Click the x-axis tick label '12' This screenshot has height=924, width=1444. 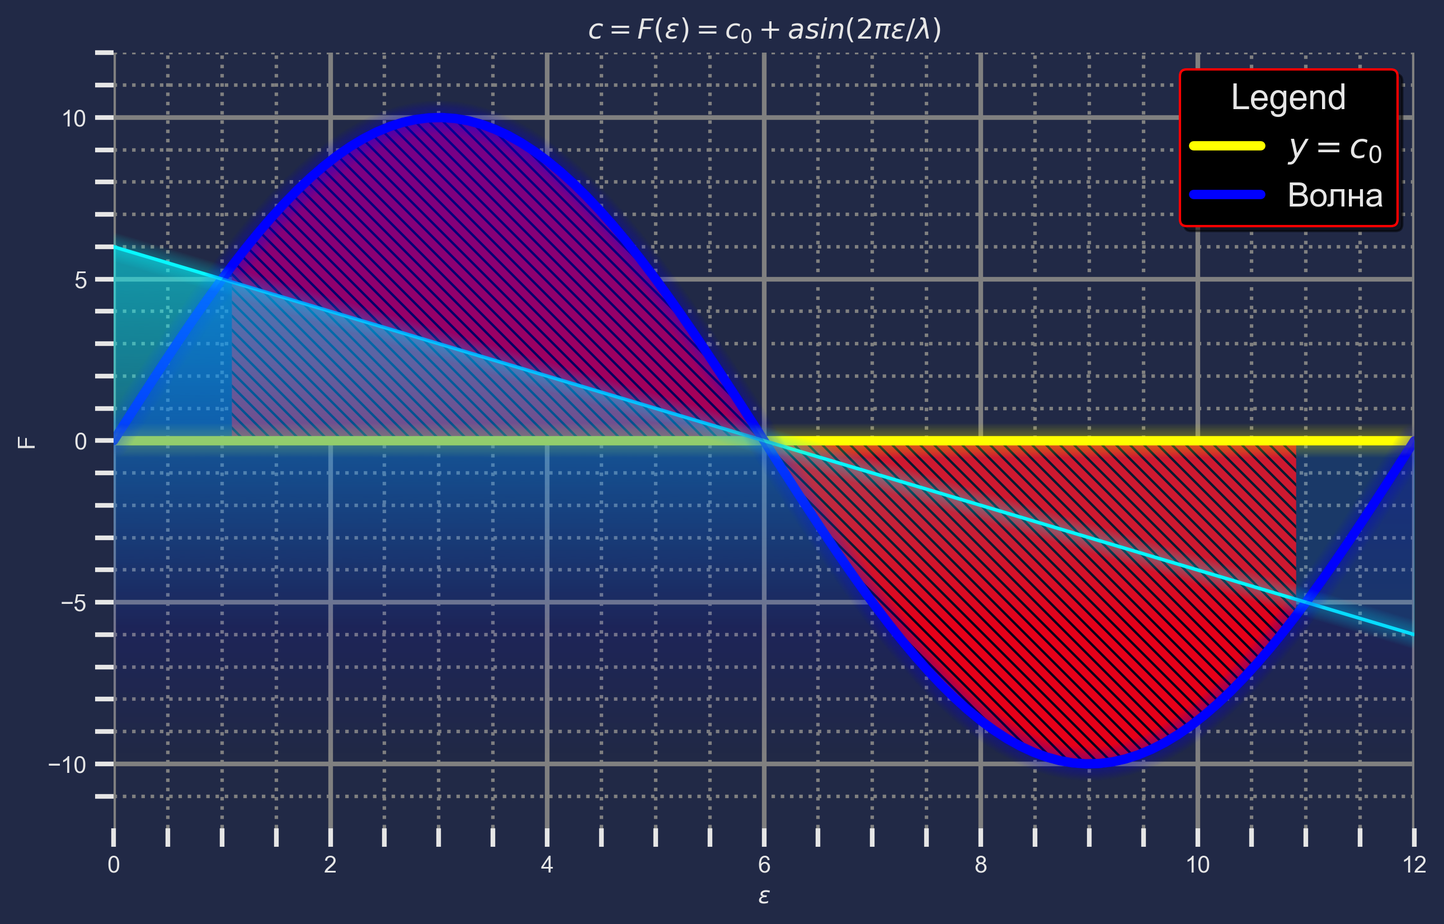(1414, 865)
